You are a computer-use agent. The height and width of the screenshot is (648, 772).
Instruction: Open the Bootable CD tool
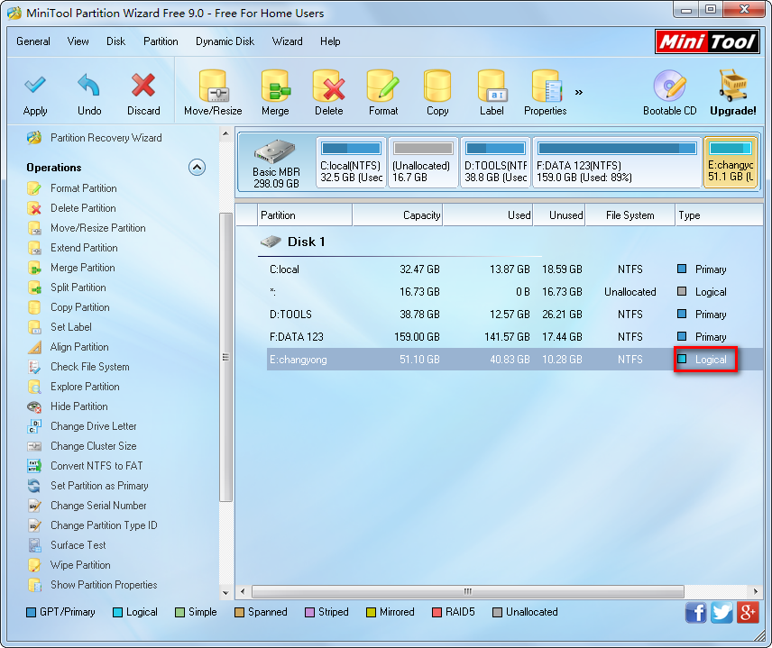point(669,87)
